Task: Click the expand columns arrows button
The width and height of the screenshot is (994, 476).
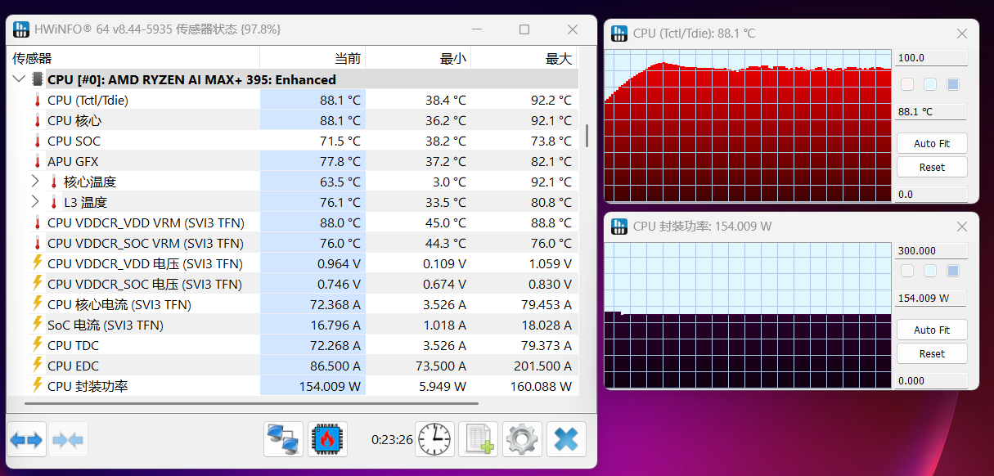Action: point(26,440)
